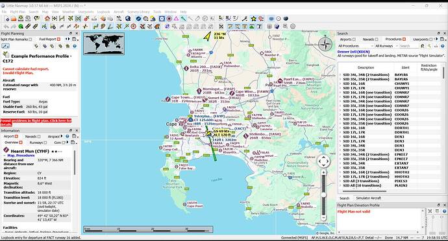Click the grayed undo arrow icon
This screenshot has width=448, height=241.
click(x=6, y=27)
